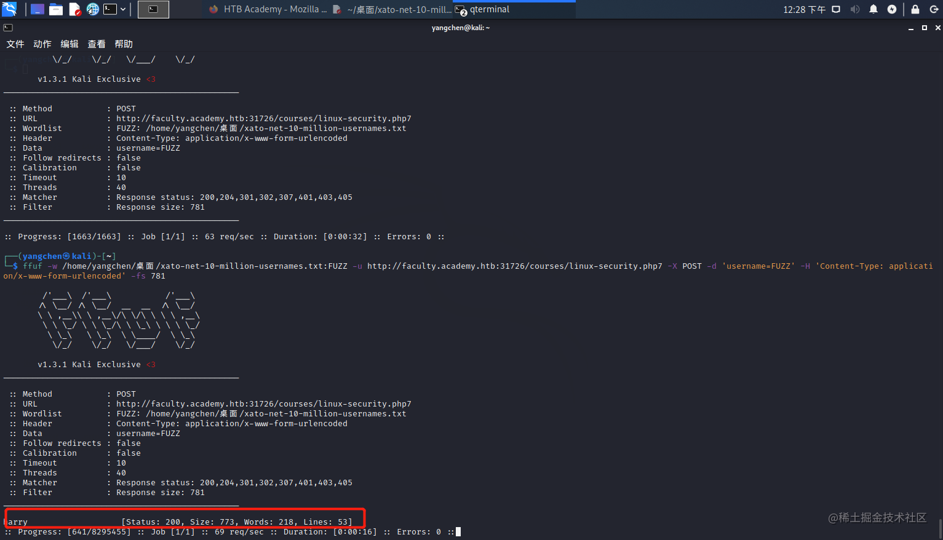Click the lock icon to lock the screen
943x540 pixels.
(x=915, y=9)
